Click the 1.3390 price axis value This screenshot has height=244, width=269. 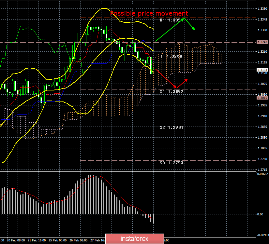pos(262,9)
